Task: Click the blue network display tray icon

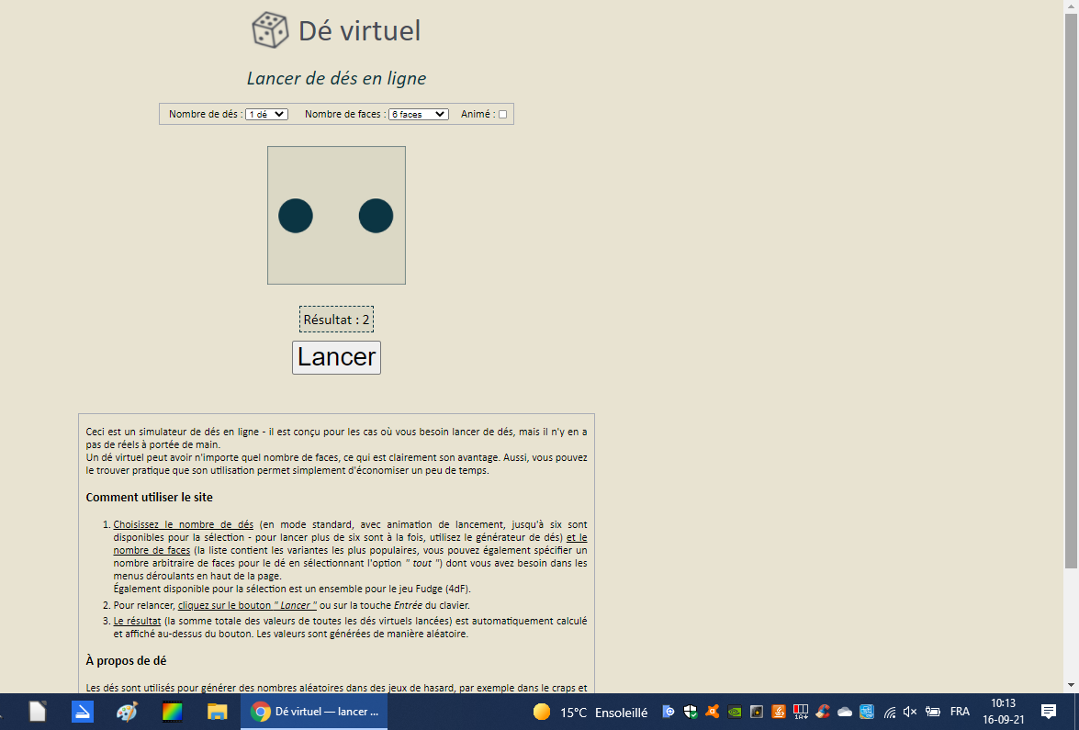Action: pos(866,713)
